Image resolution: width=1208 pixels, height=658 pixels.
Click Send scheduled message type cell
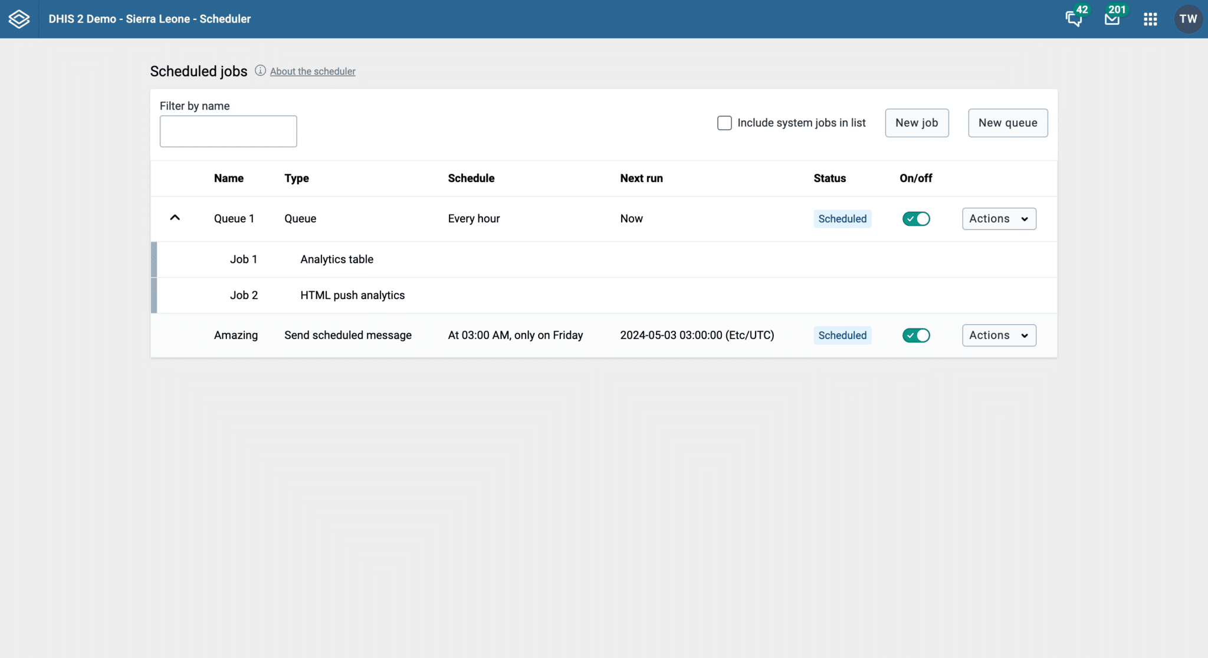coord(348,335)
